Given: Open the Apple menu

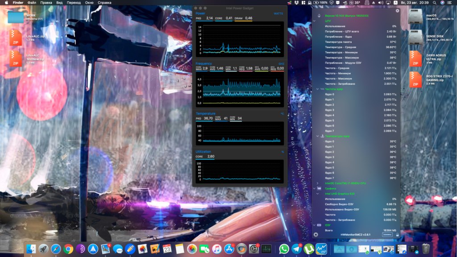Looking at the screenshot, I should 6,3.
